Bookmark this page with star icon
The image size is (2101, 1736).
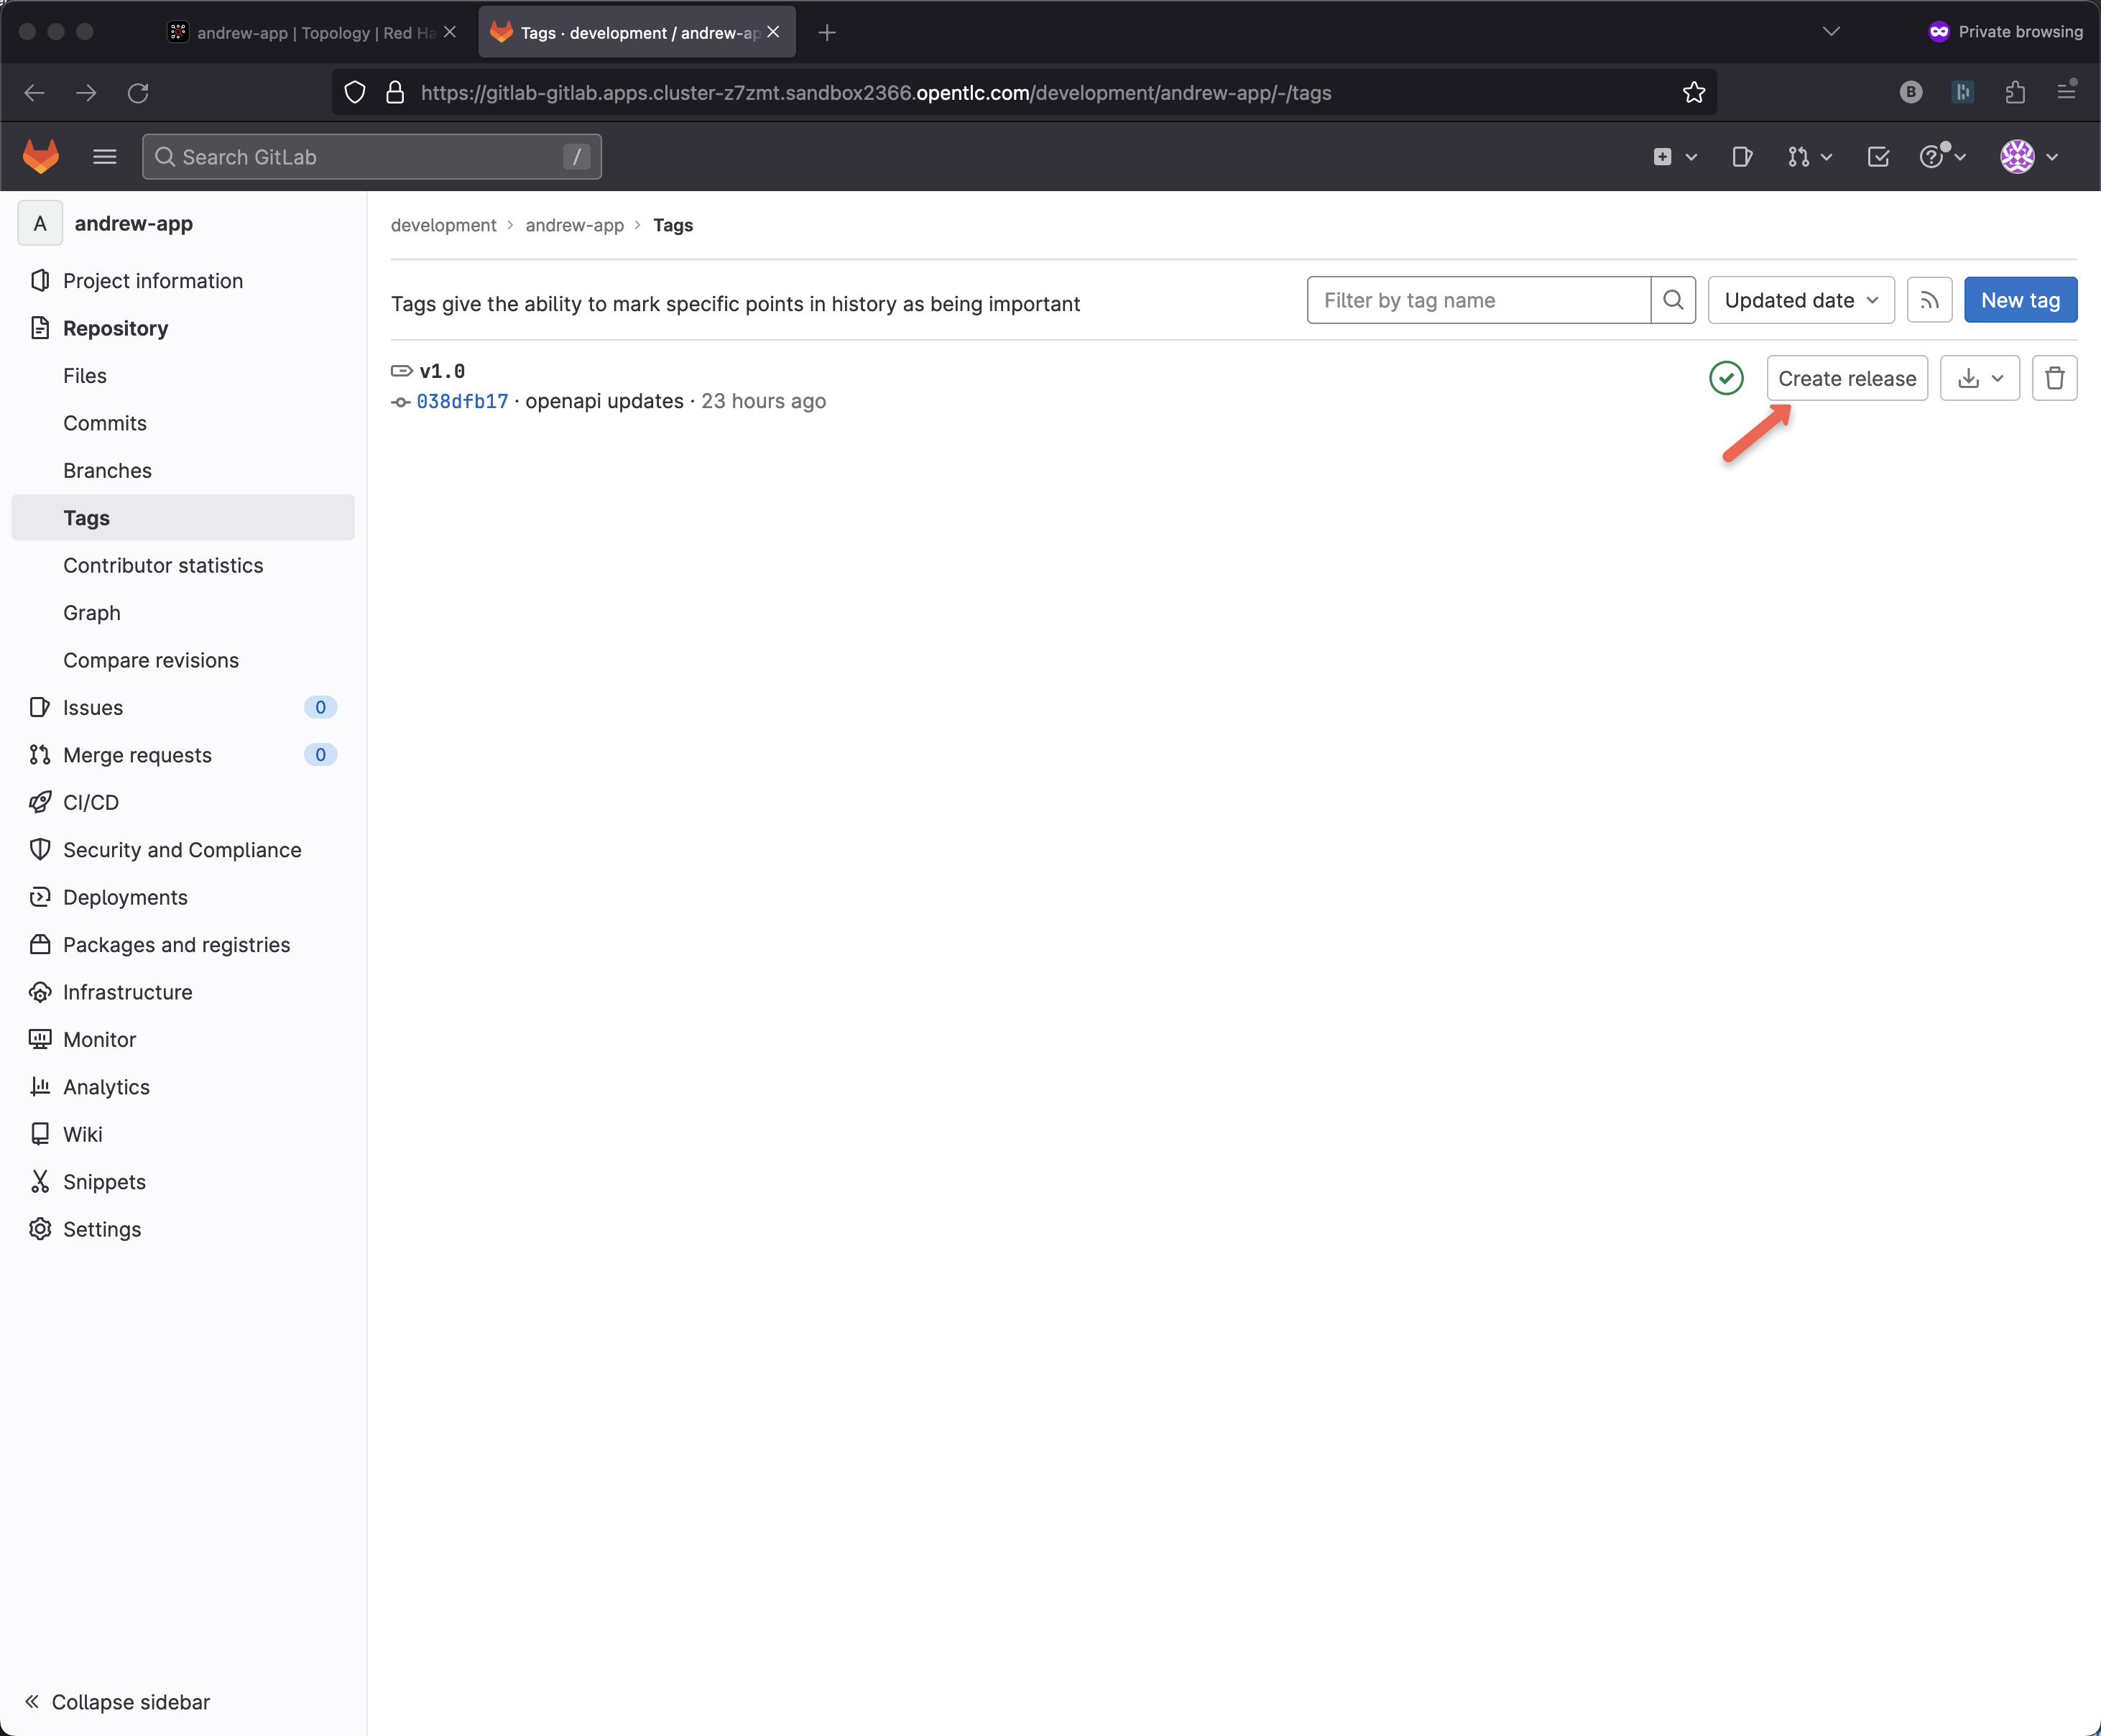tap(1693, 93)
